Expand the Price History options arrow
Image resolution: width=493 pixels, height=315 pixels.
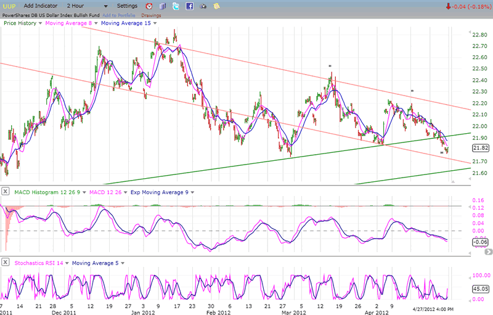point(41,23)
